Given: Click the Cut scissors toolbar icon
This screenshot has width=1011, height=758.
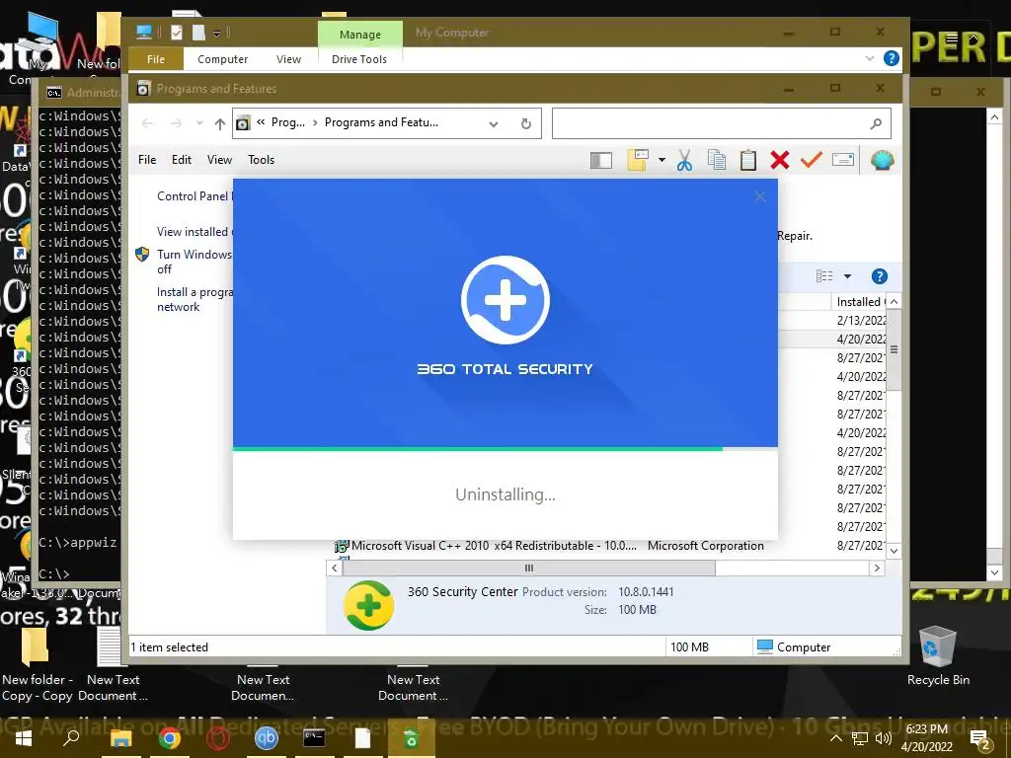Looking at the screenshot, I should 684,160.
